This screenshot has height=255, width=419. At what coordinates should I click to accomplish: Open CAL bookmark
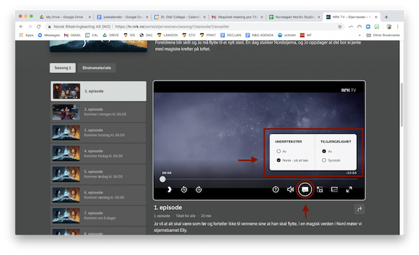coord(91,35)
